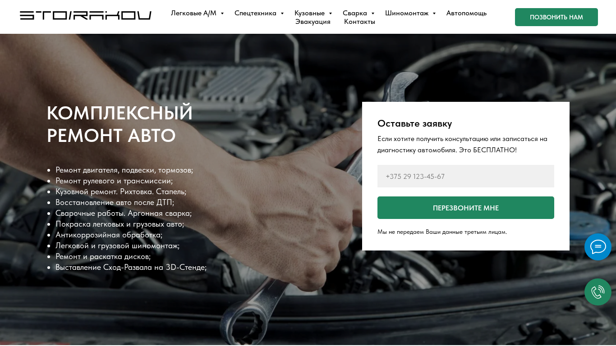Open the Сварка menu
The width and height of the screenshot is (616, 346).
click(x=355, y=13)
